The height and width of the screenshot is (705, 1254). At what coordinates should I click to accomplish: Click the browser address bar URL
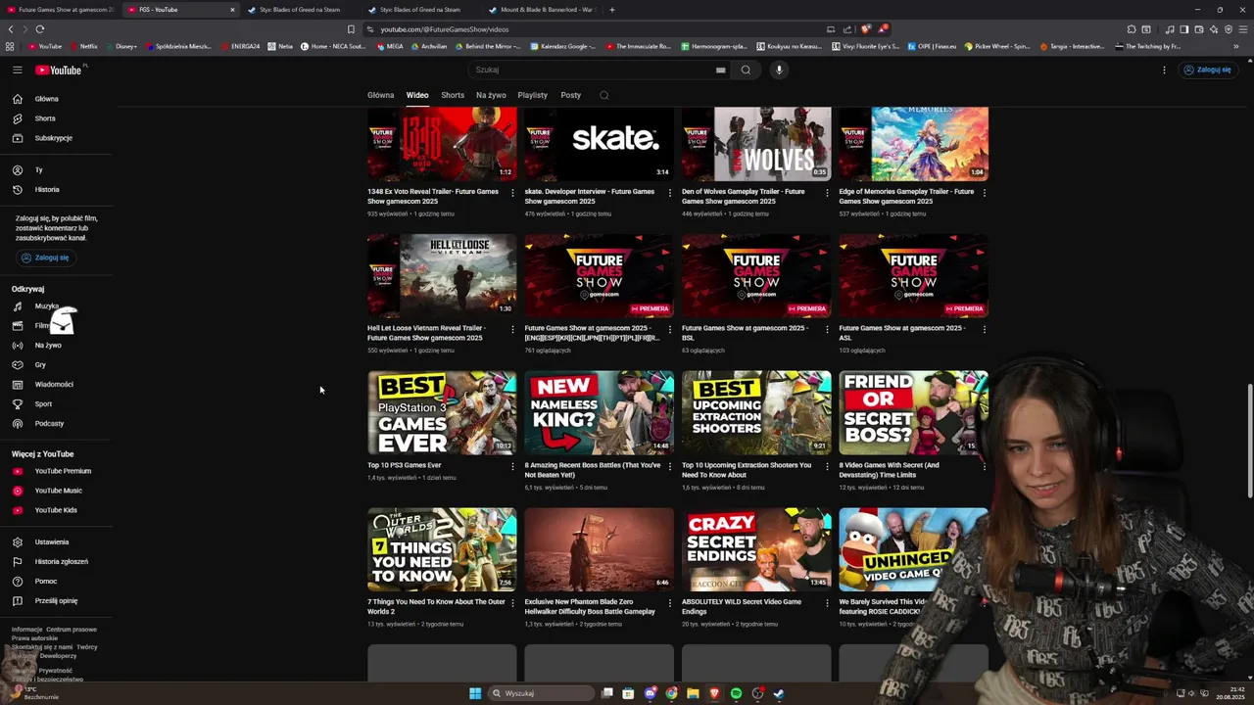click(x=445, y=29)
